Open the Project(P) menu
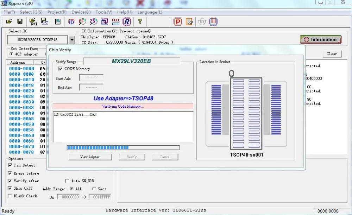This screenshot has height=215, width=352. click(57, 12)
